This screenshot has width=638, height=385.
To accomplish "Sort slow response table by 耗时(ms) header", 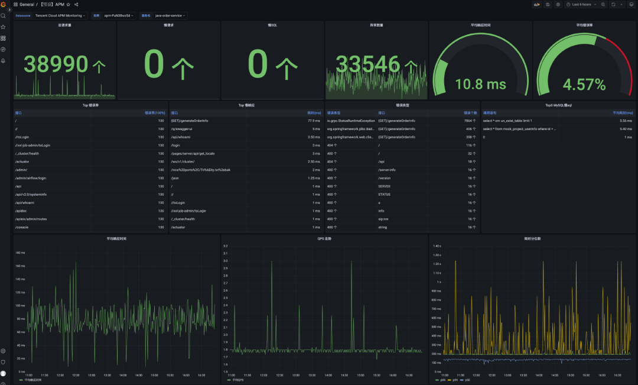I will pos(314,113).
